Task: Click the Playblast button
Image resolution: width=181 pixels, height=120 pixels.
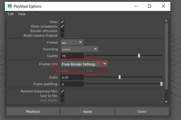Action: (33, 112)
